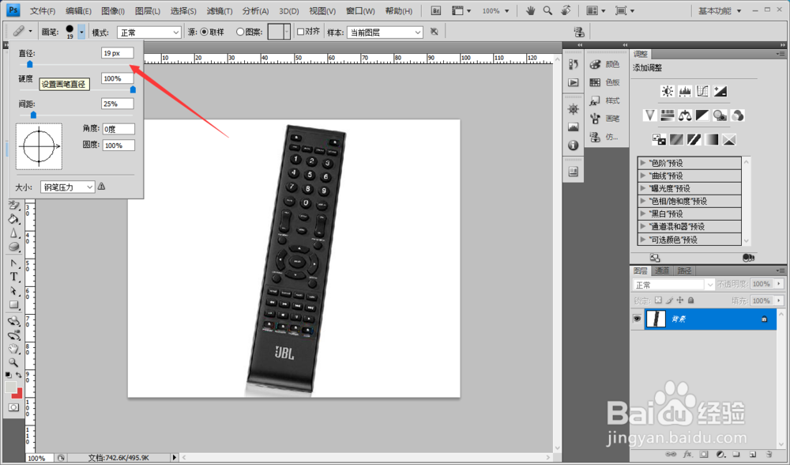Add a layer mask icon in Layers panel
Screen dimensions: 790x465
pos(704,454)
